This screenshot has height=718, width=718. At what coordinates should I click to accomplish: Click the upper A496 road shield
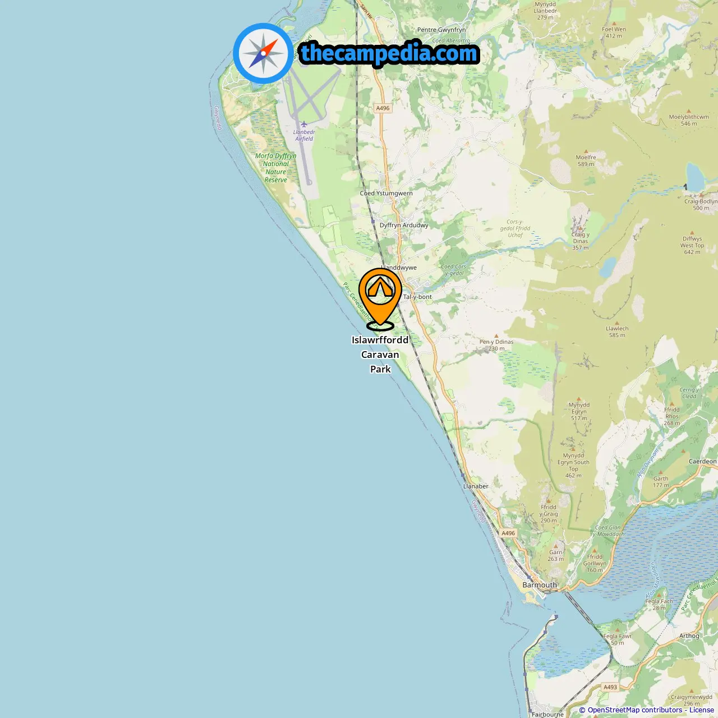383,108
